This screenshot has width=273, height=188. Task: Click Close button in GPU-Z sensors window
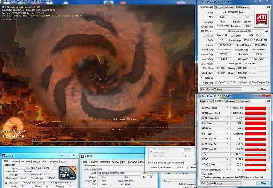(263, 183)
